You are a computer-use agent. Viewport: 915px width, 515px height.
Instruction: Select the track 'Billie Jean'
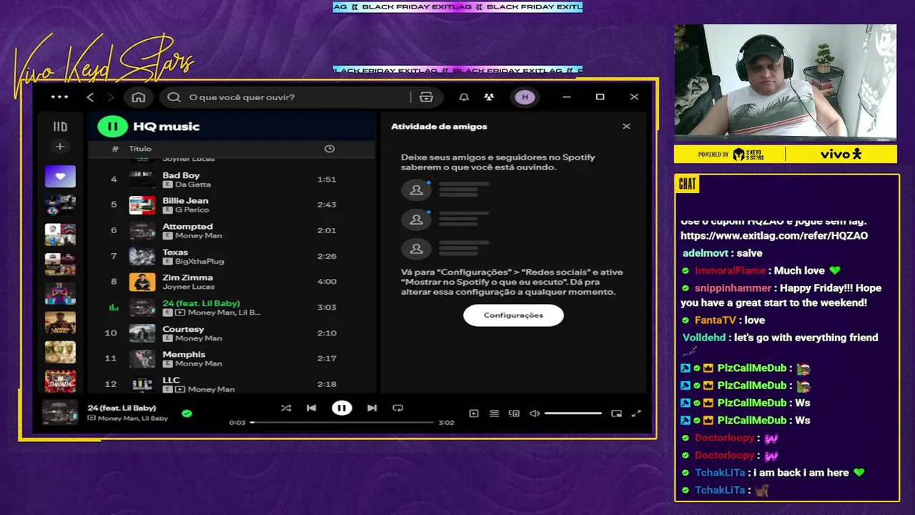[x=185, y=201]
